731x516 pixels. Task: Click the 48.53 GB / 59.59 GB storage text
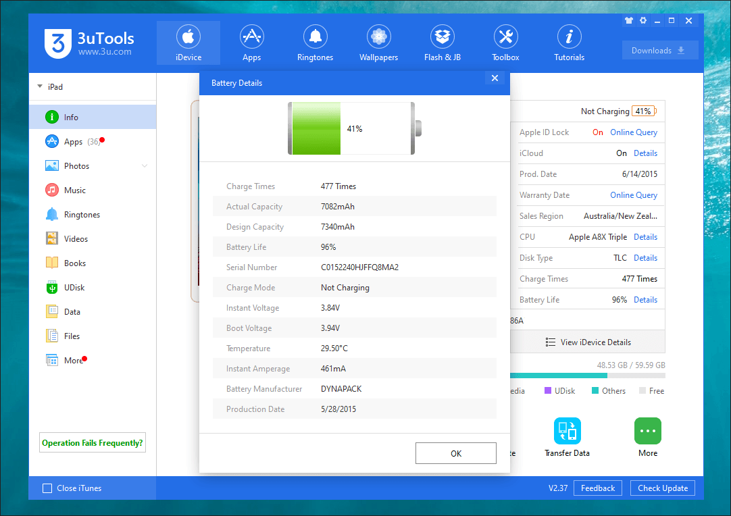631,365
